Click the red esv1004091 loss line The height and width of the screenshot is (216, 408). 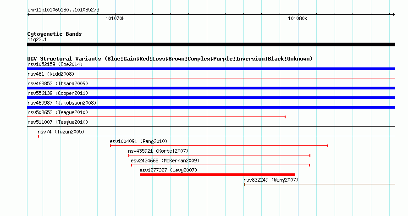219,146
